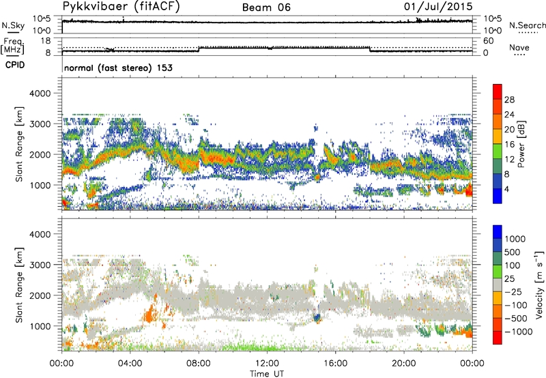Click the CPID label
Screen dimensions: 546x378
point(15,65)
